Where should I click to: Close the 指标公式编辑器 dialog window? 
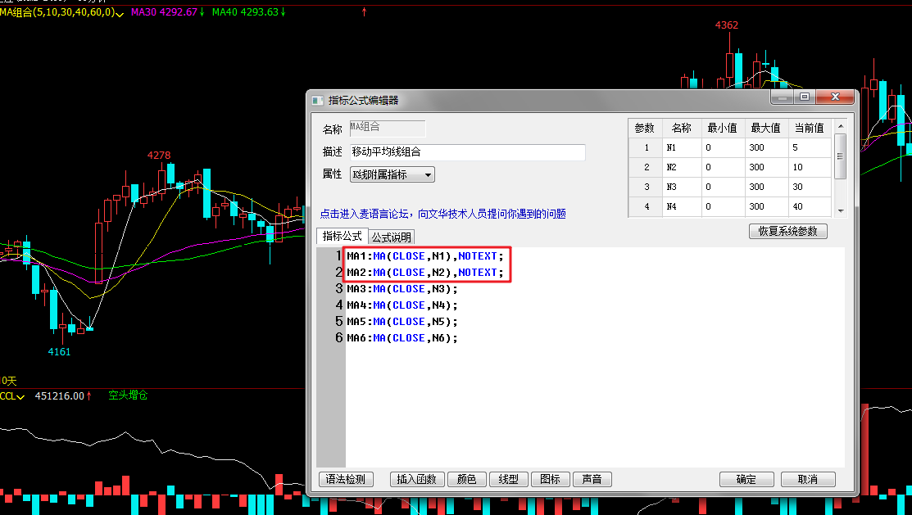pyautogui.click(x=836, y=97)
